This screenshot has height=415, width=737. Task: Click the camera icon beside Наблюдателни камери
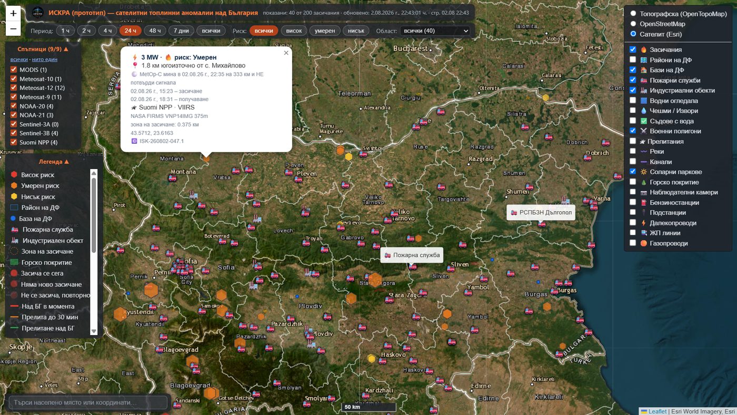643,192
